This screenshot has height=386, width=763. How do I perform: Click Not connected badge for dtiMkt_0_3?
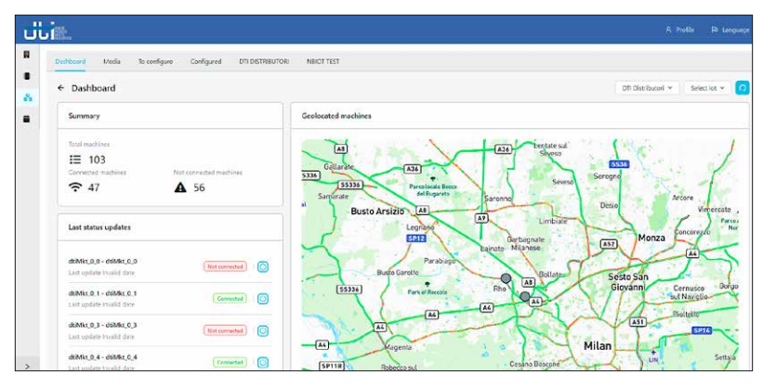click(x=225, y=330)
